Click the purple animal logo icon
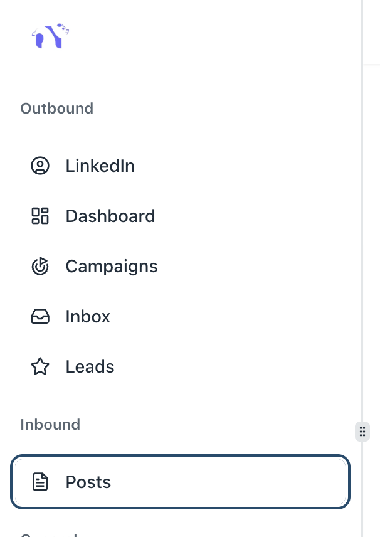Screen dimensions: 380x537 point(50,36)
